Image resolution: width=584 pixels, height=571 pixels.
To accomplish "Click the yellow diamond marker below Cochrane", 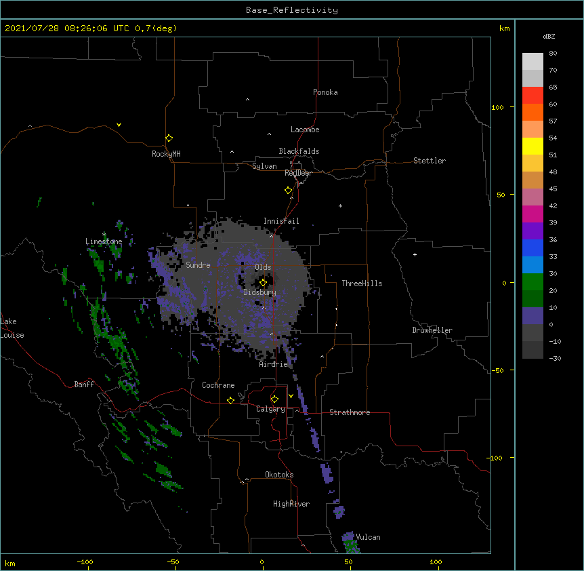I will (230, 400).
